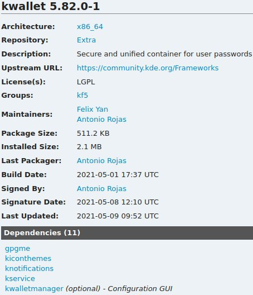Image resolution: width=253 pixels, height=295 pixels.
Task: Open the gpgme dependency
Action: (17, 249)
